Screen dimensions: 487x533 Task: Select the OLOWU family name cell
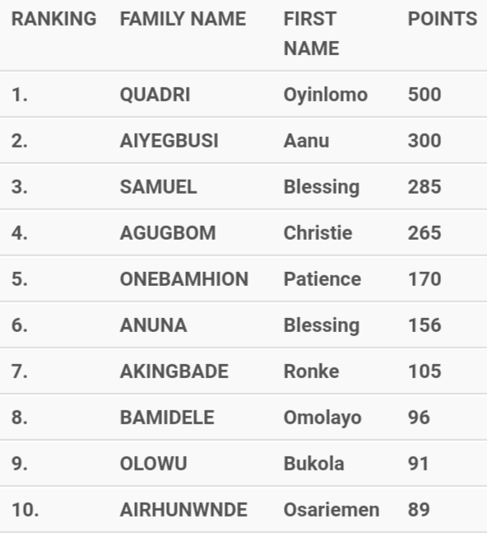click(153, 464)
